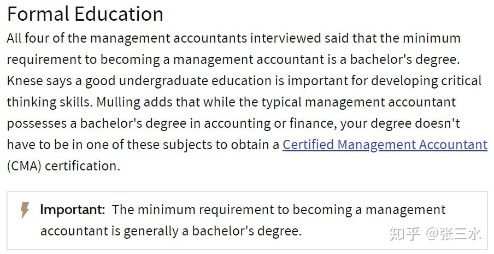Click the lightning bolt icon beside Important
This screenshot has height=254, width=494.
(x=25, y=210)
